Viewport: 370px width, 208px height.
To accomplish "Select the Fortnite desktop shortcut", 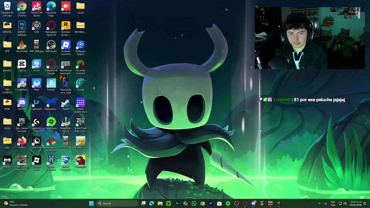I will pos(51,85).
